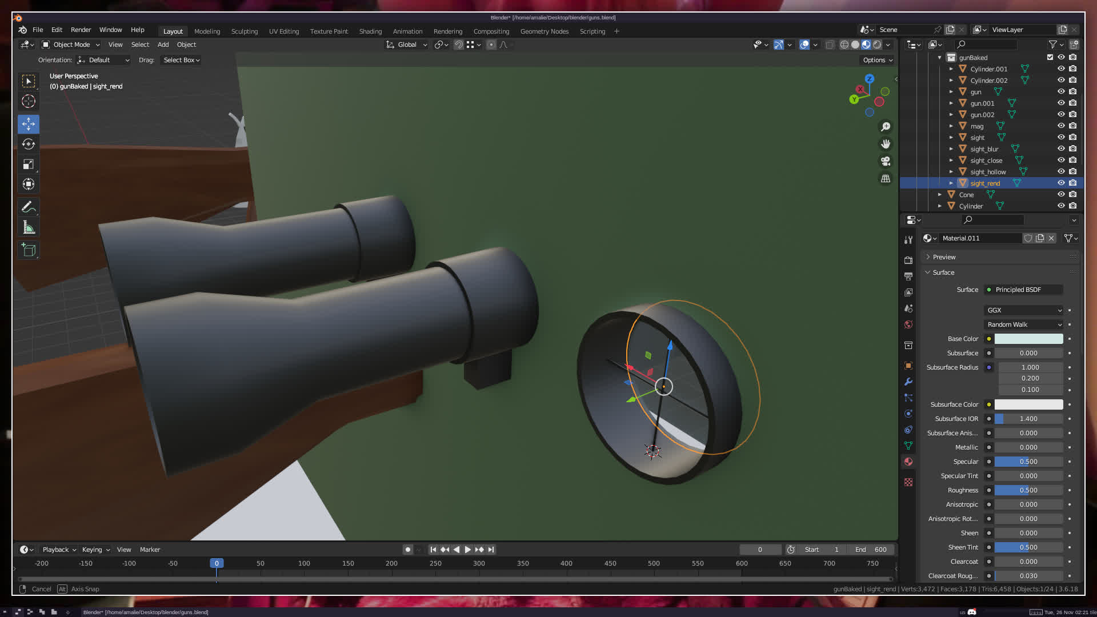Choose the Add Cube tool
1097x617 pixels.
(29, 250)
